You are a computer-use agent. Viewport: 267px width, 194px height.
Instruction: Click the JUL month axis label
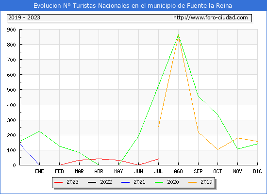(x=158, y=171)
